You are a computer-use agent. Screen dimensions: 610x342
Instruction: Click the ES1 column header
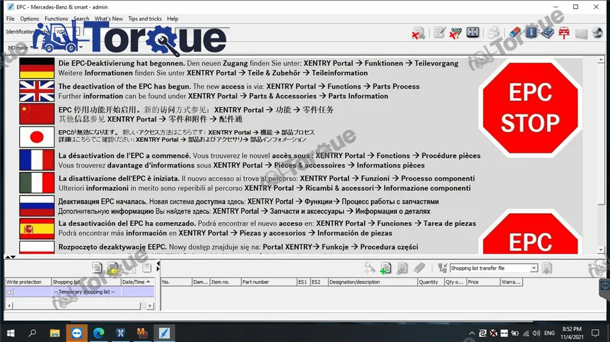point(303,282)
